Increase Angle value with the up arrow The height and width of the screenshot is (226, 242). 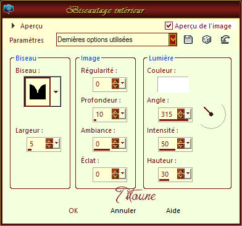[x=180, y=112]
